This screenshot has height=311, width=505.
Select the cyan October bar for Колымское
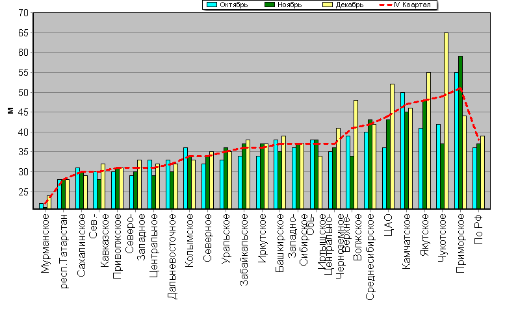tap(185, 179)
